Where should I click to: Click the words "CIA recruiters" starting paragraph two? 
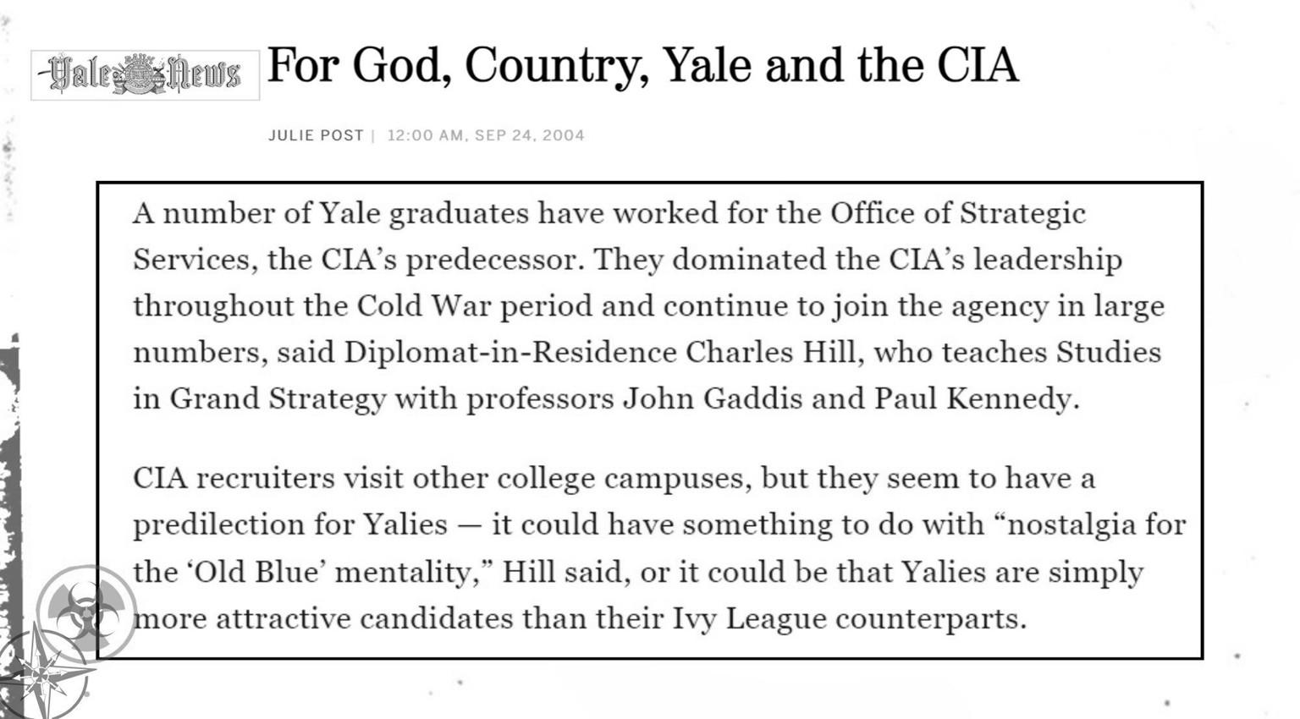[x=233, y=479]
